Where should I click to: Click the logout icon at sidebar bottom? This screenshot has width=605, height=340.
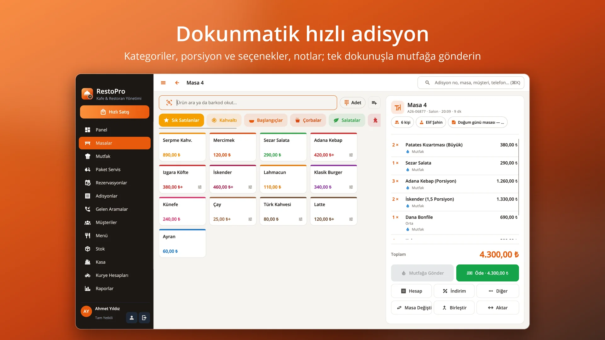(x=144, y=318)
